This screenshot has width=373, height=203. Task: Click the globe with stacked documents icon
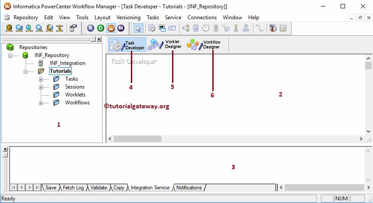[19, 28]
